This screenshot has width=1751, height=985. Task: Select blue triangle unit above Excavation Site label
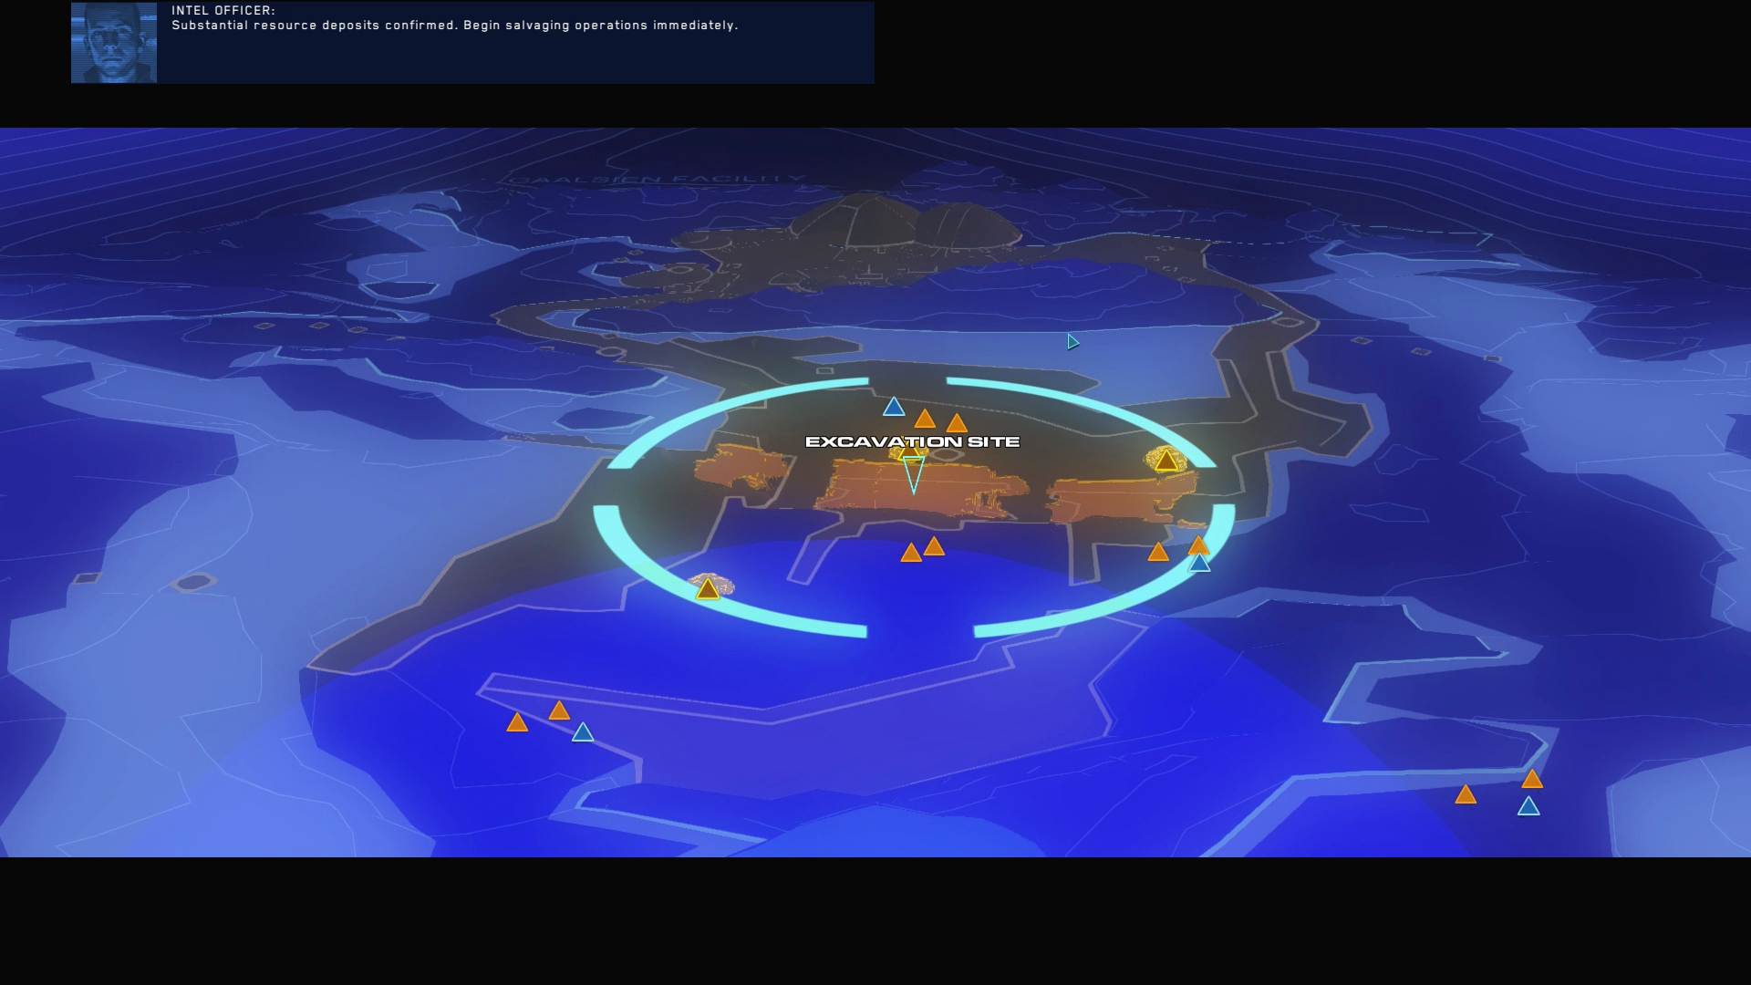coord(894,408)
